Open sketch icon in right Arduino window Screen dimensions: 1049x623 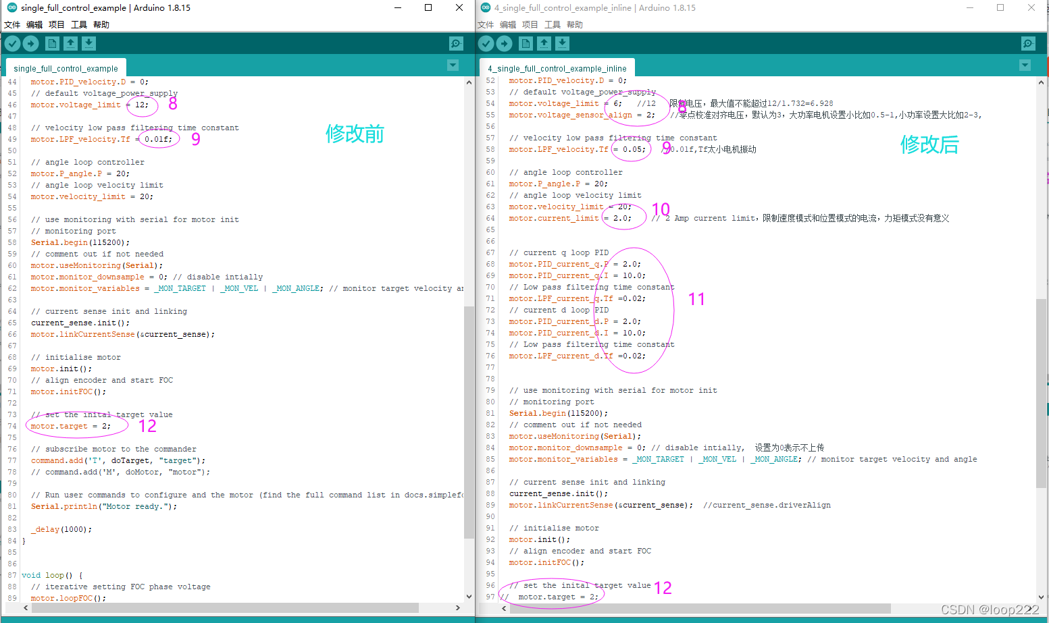coord(544,44)
